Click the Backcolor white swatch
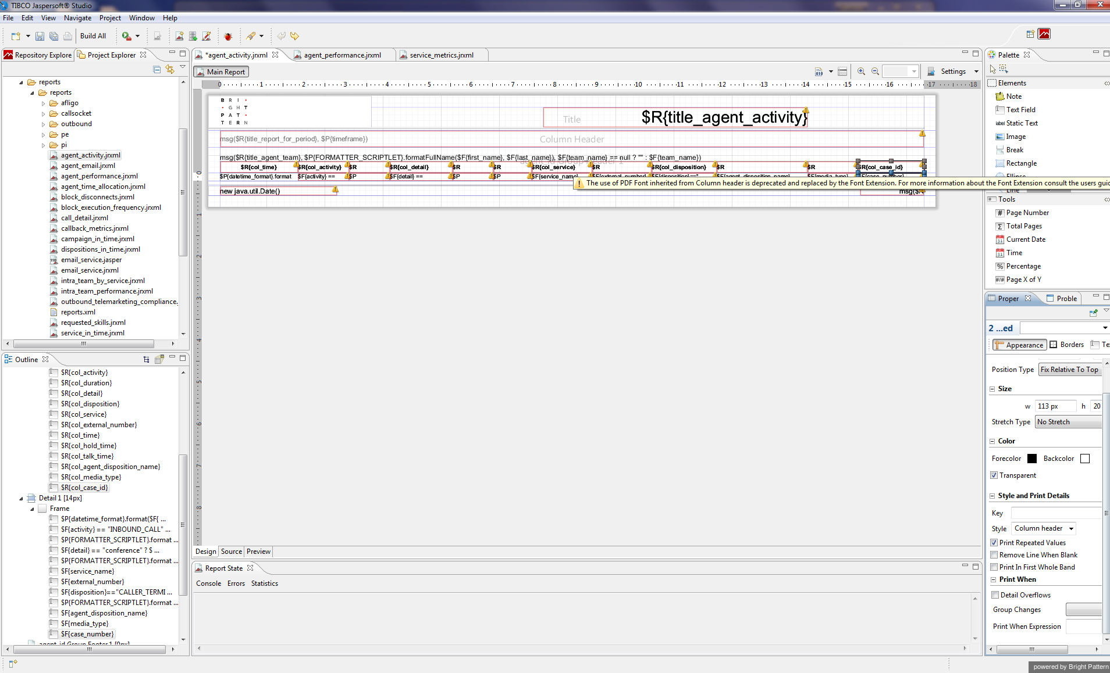Screen dimensions: 1110x673 1085,459
